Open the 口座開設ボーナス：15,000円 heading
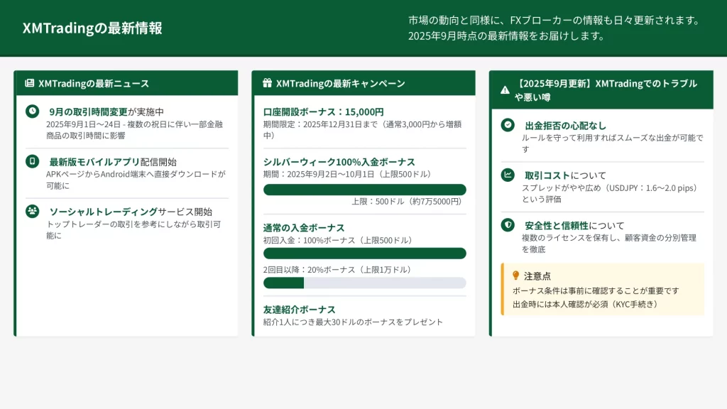 323,111
